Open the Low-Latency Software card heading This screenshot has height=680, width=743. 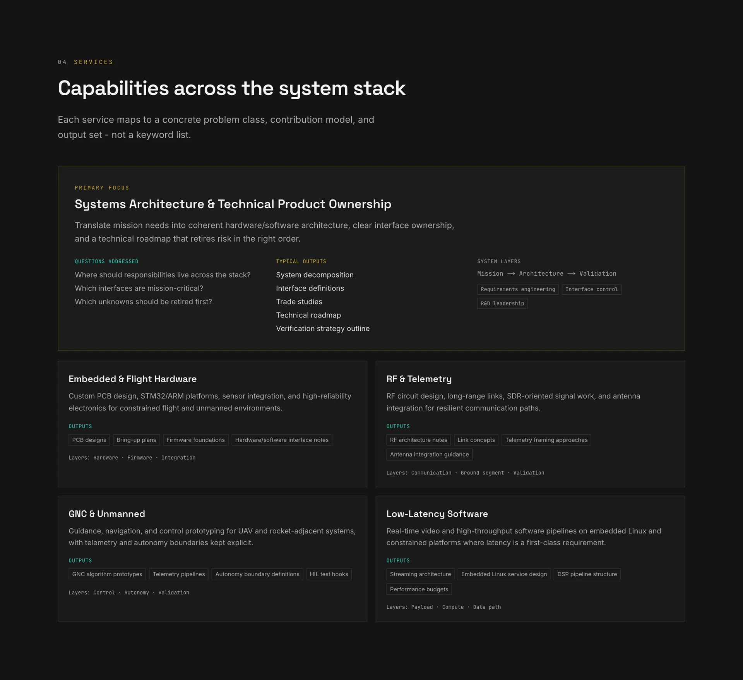pos(437,513)
